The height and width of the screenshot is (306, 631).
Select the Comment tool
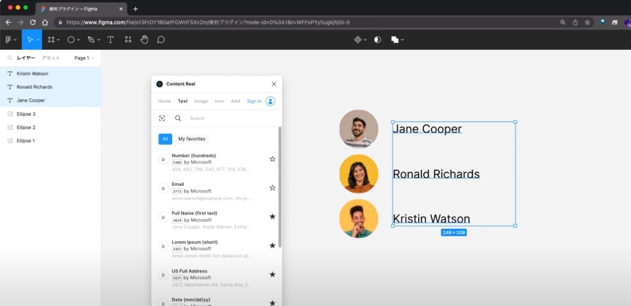[x=161, y=39]
